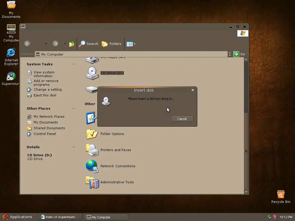Viewport: 295px width, 221px height.
Task: Select Internet Explorer desktop icon
Action: click(x=11, y=57)
